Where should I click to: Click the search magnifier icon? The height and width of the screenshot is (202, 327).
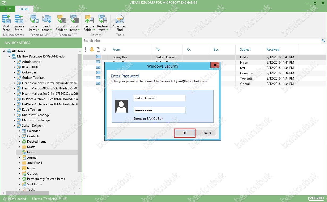point(324,41)
